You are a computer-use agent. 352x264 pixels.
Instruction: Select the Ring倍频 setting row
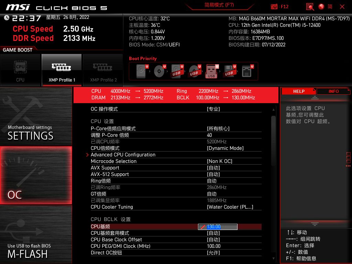176,181
